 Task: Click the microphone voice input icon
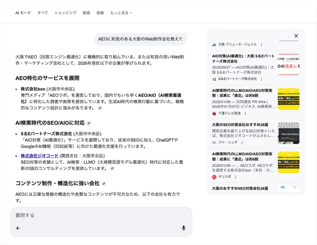click(x=184, y=228)
